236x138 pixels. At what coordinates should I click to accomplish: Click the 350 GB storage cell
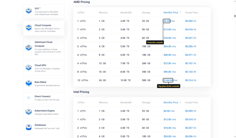tap(146, 72)
